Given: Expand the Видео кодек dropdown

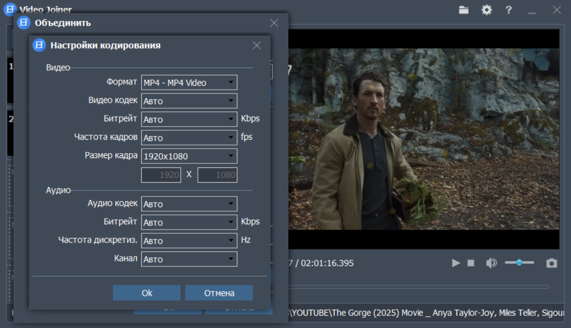Looking at the screenshot, I should (189, 101).
